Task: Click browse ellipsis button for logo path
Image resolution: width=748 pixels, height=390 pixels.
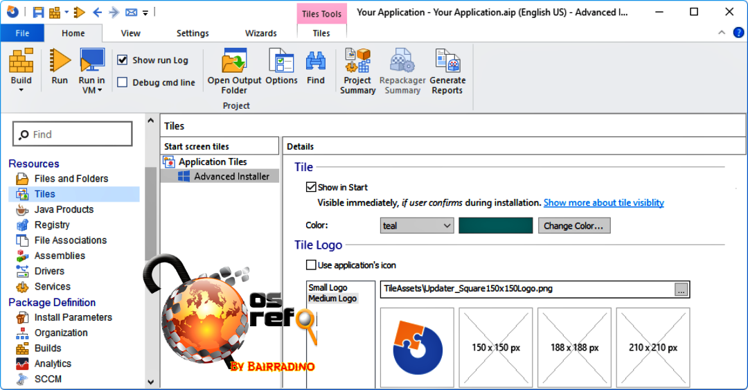Action: pos(682,290)
